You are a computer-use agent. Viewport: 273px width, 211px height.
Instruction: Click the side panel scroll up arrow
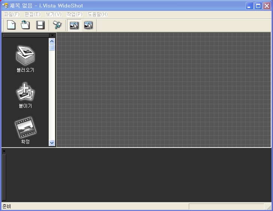(x=52, y=41)
